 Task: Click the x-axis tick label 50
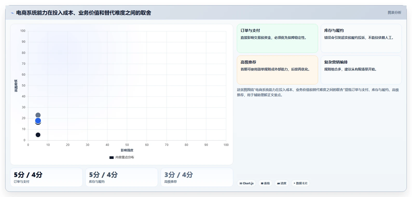[127, 145]
